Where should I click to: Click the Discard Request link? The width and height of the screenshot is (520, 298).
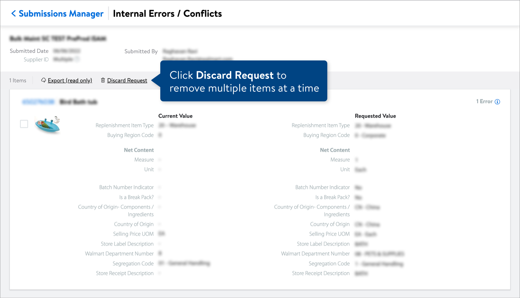tap(127, 80)
